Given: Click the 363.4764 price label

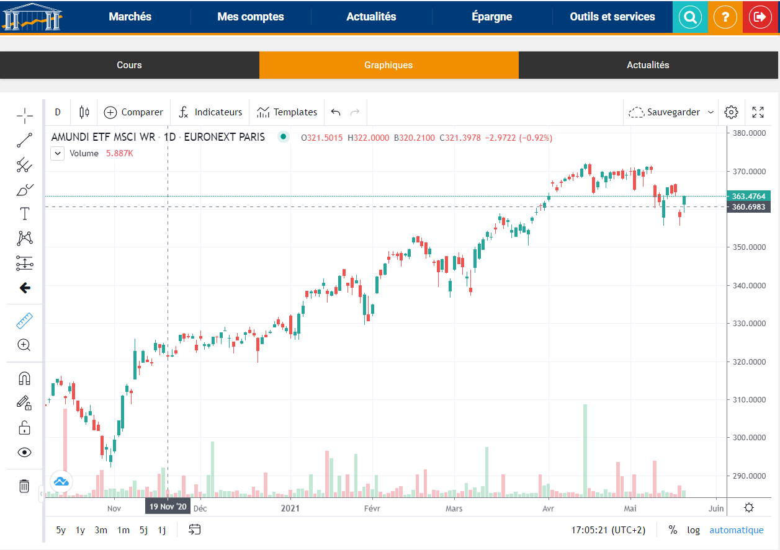Looking at the screenshot, I should pyautogui.click(x=749, y=197).
